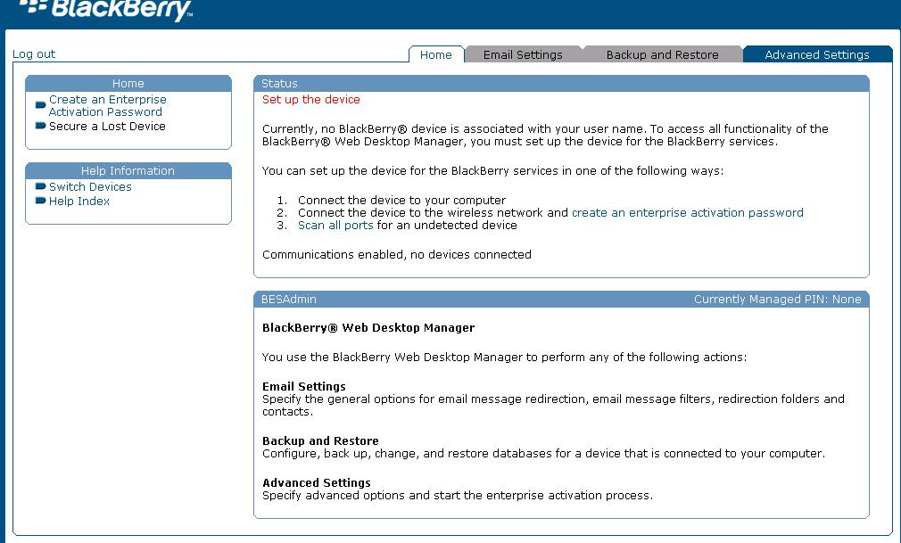Follow the inline 'create an enterprise activation password' link in Status
This screenshot has height=543, width=901.
[x=687, y=212]
